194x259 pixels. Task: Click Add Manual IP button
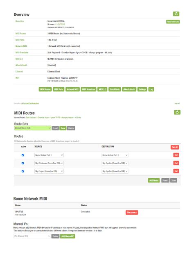[x=68, y=236]
